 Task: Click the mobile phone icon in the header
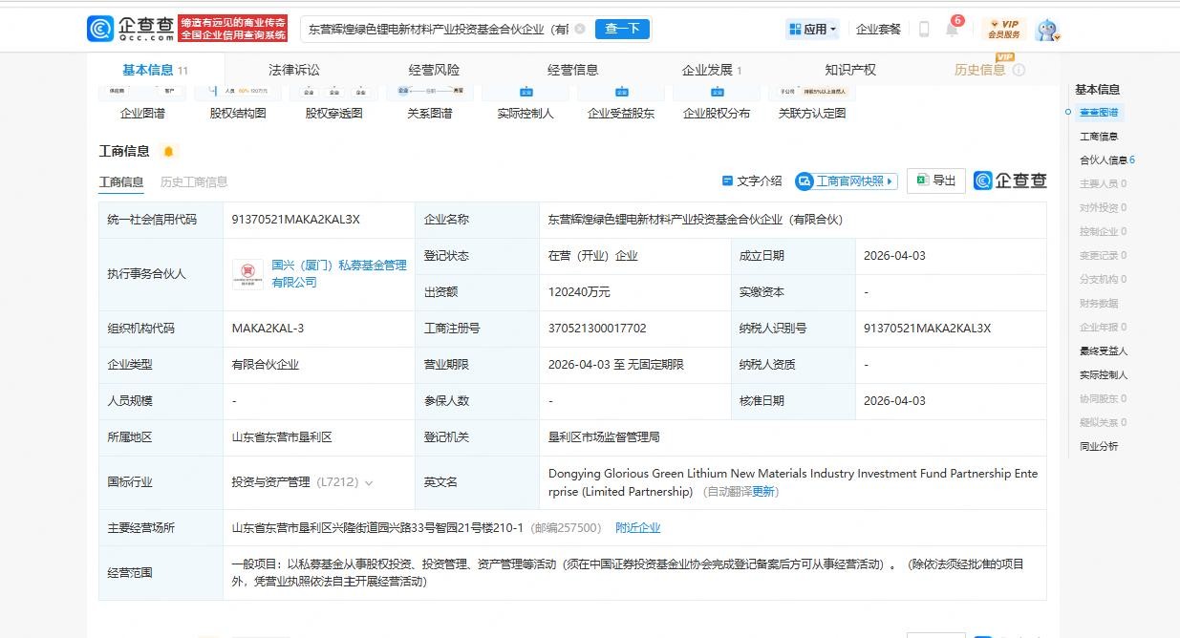924,29
